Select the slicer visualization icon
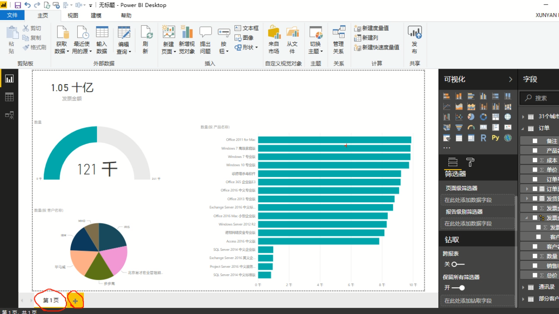The width and height of the screenshot is (559, 314). point(446,138)
